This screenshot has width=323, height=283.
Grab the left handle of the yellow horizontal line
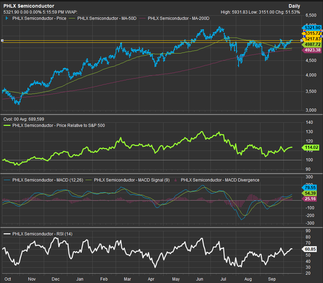pos(2,40)
